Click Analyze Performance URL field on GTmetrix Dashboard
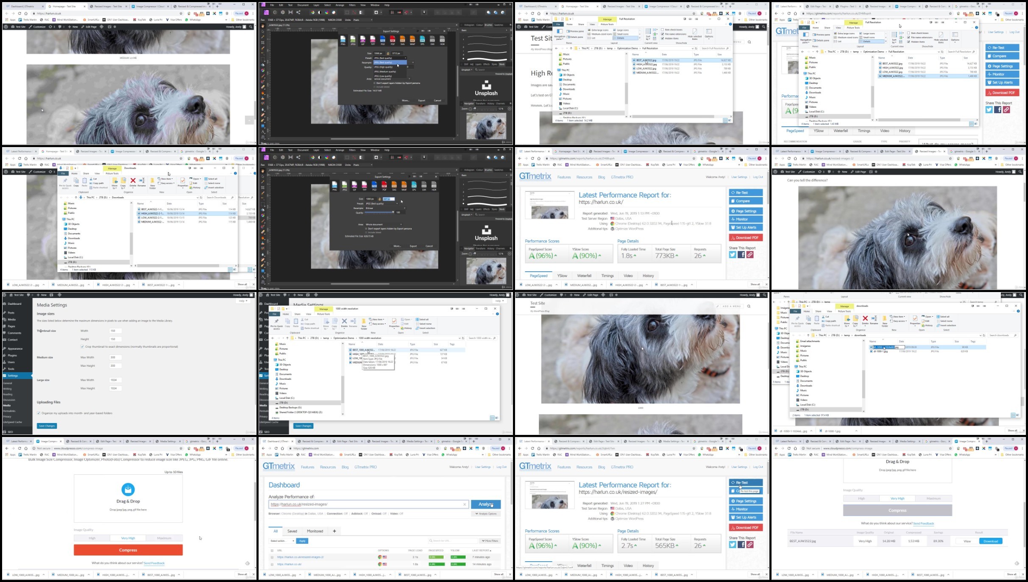The height and width of the screenshot is (582, 1028). (368, 504)
